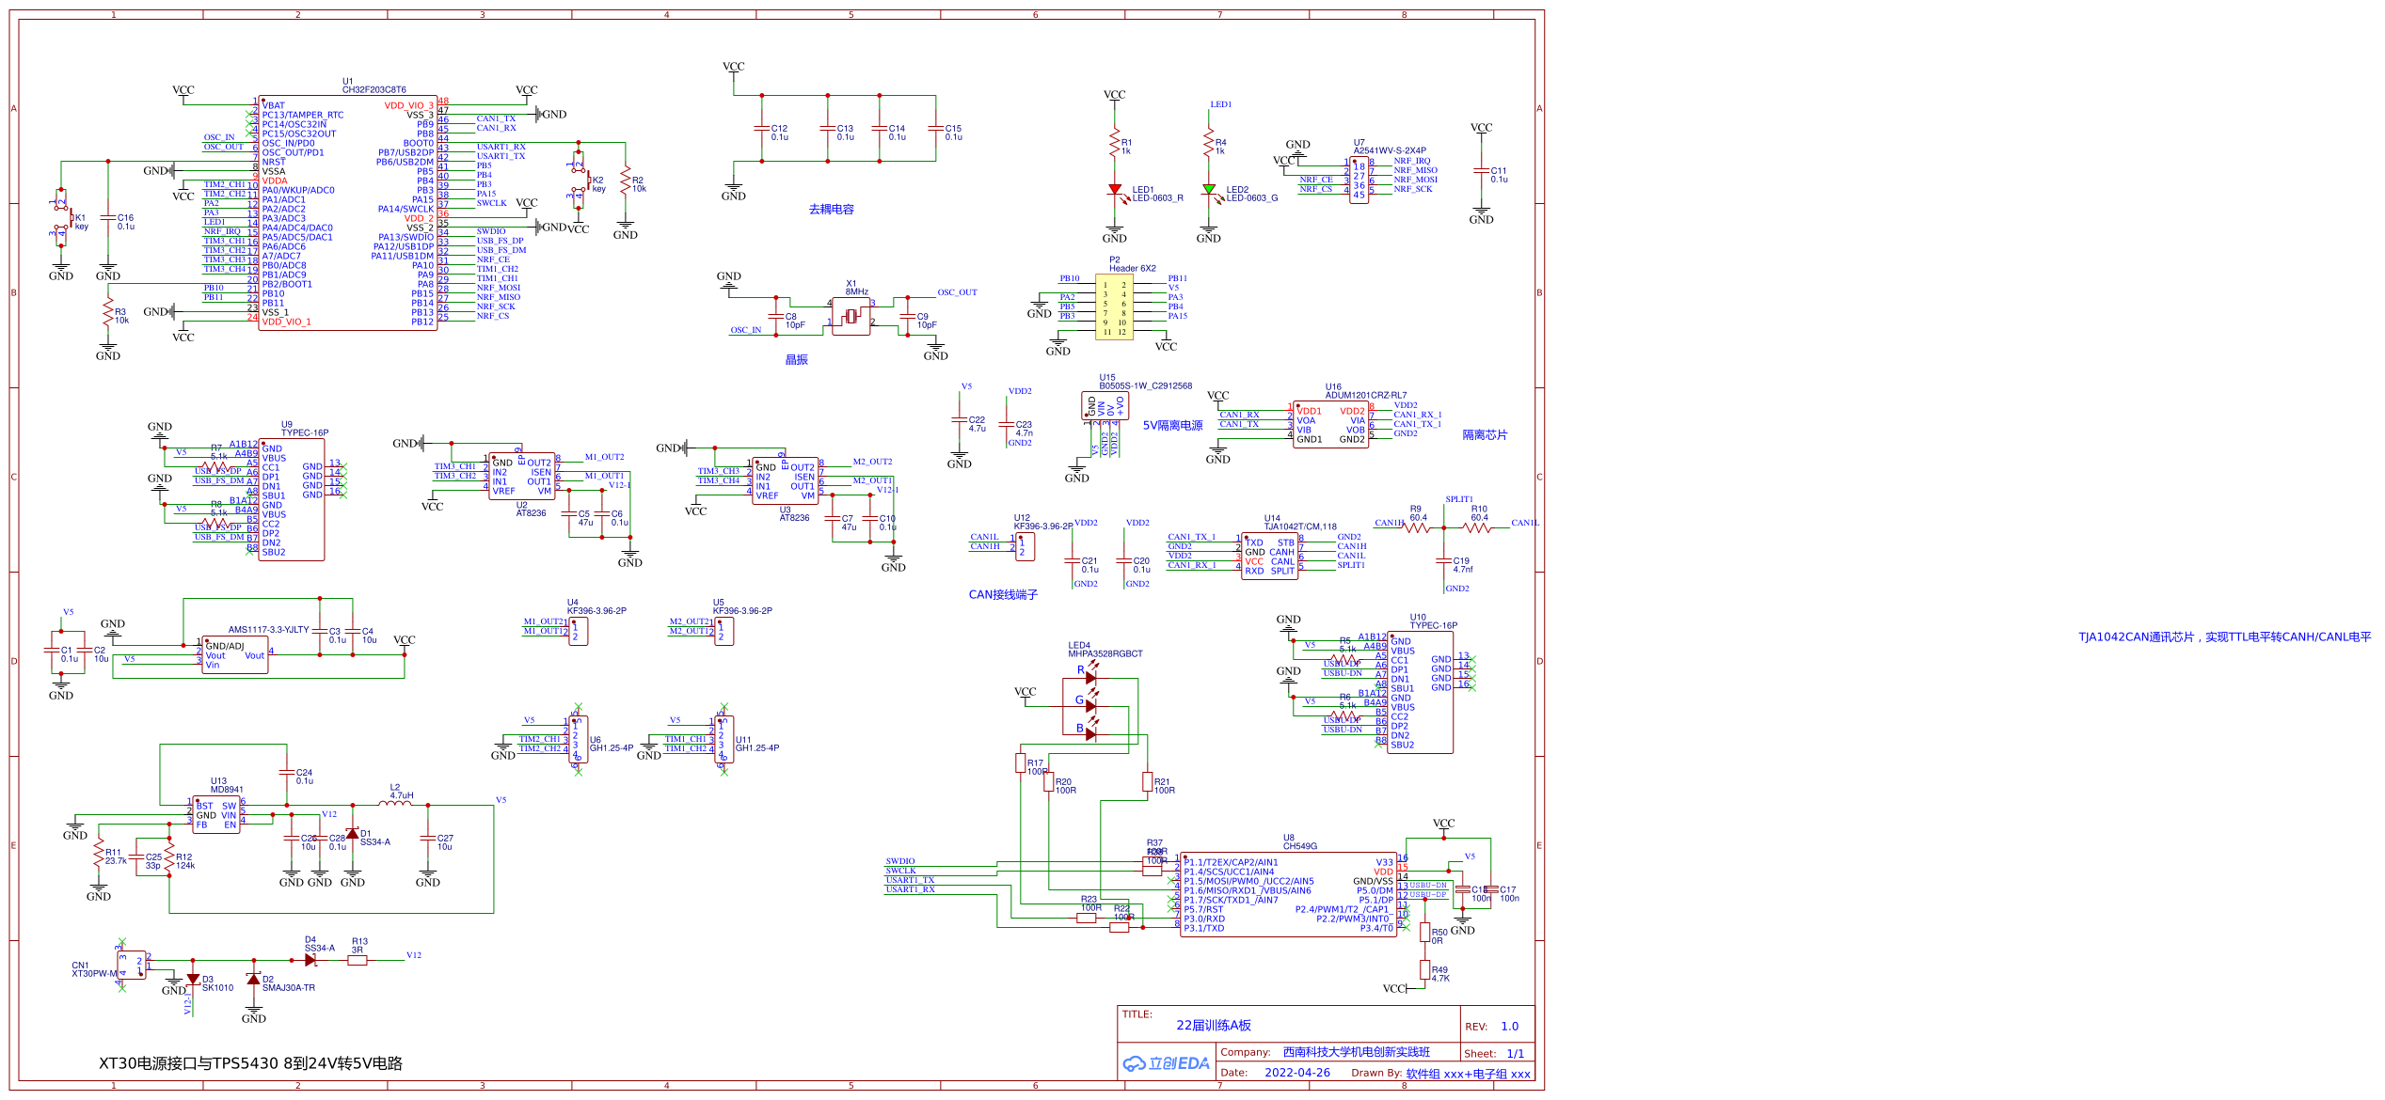Screen dimensions: 2385x1100
Task: Click the U8 CH549G chip body
Action: (x=1288, y=895)
